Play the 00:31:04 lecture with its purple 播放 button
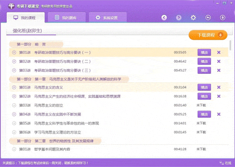 pos(204,87)
